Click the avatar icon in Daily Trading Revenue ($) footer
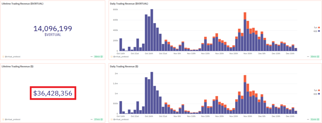Viewport: 322px width, 123px height. 112,119
